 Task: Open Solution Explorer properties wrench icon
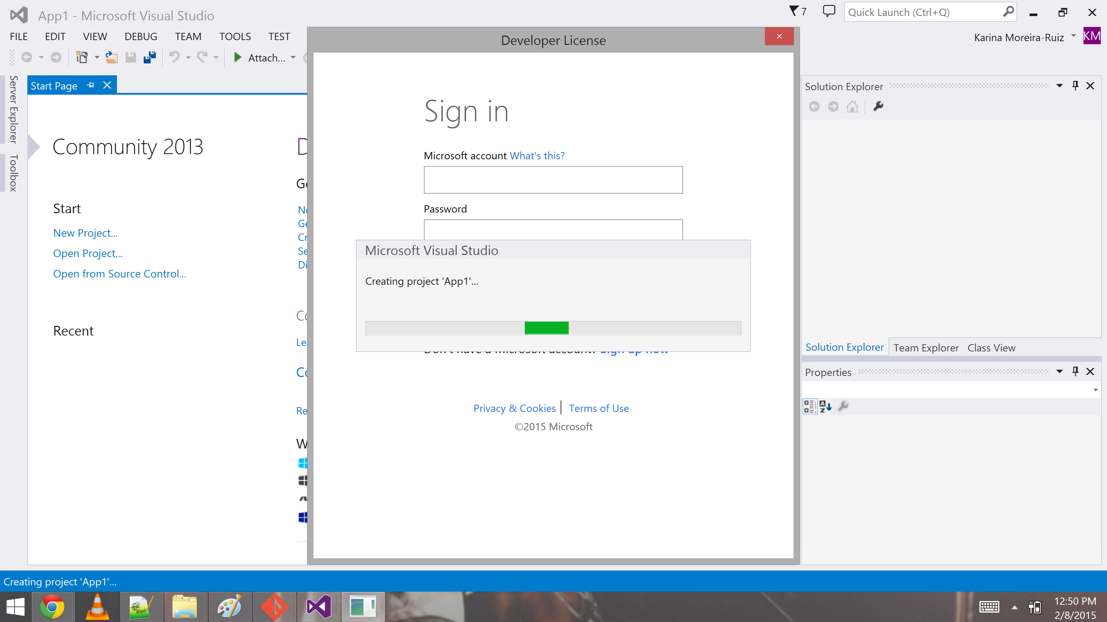coord(878,106)
